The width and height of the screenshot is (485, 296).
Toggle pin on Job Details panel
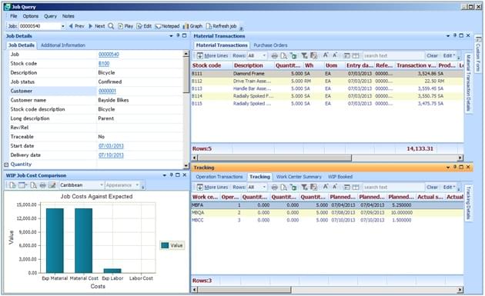point(178,36)
